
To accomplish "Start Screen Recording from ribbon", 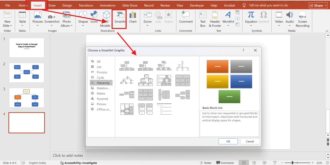I will 302,19.
